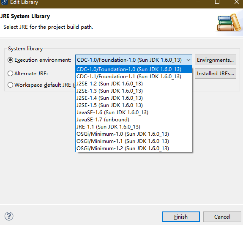Select Workspace default JRE radio option
Viewport: 243px width, 225px height.
tap(10, 85)
